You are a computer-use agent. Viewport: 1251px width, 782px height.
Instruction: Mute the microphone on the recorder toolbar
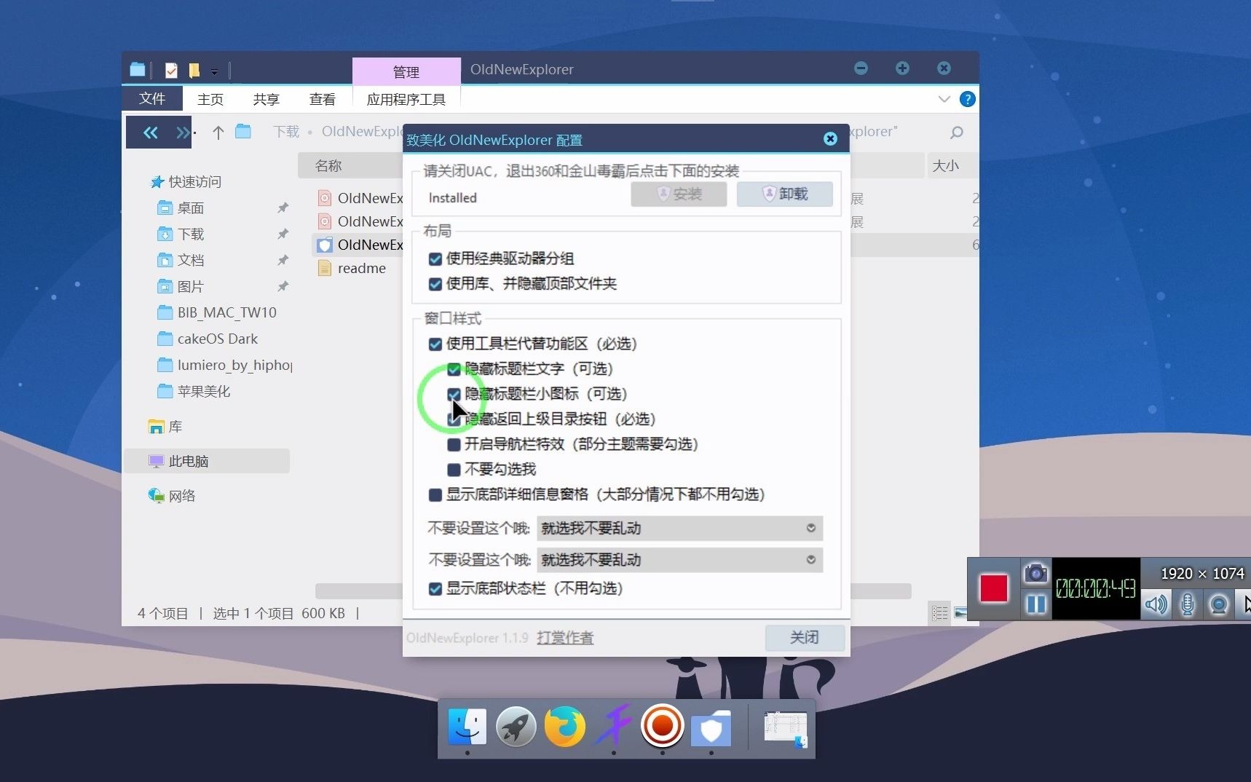pyautogui.click(x=1187, y=604)
